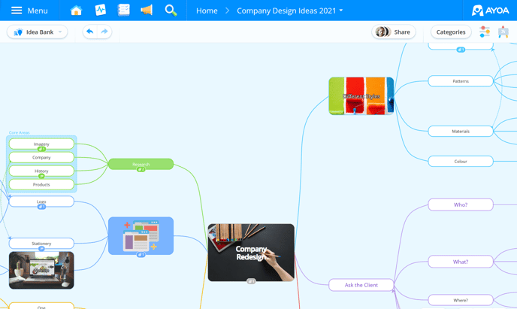The height and width of the screenshot is (309, 517).
Task: Open attachment badge under Logo
Action: [41, 207]
